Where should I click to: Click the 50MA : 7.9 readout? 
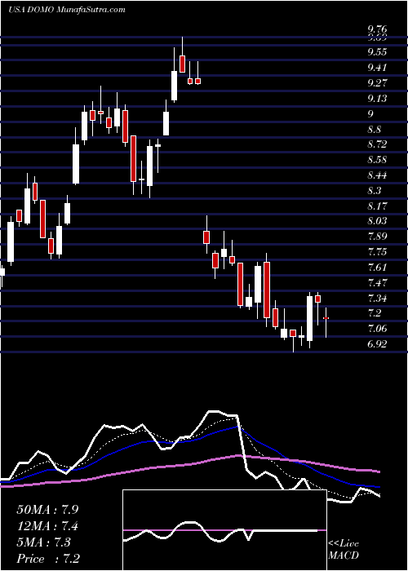48,510
